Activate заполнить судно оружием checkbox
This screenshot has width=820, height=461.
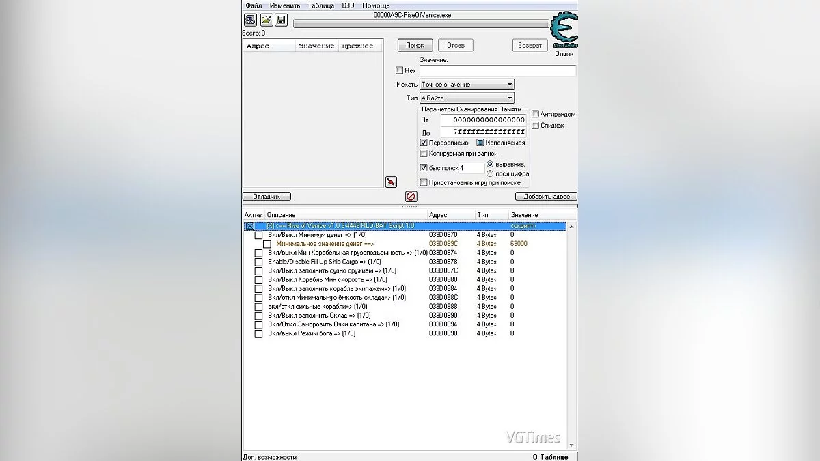[258, 270]
